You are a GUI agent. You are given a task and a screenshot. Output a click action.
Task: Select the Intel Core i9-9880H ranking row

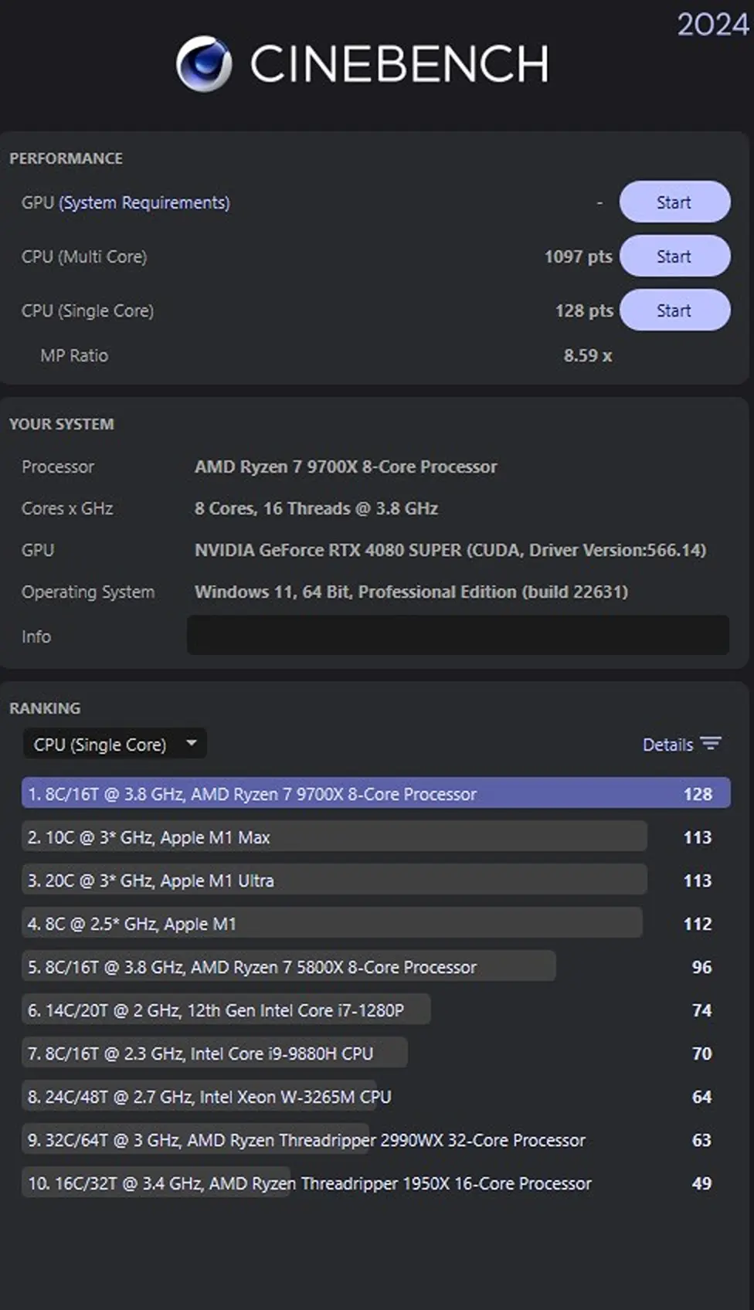375,1053
